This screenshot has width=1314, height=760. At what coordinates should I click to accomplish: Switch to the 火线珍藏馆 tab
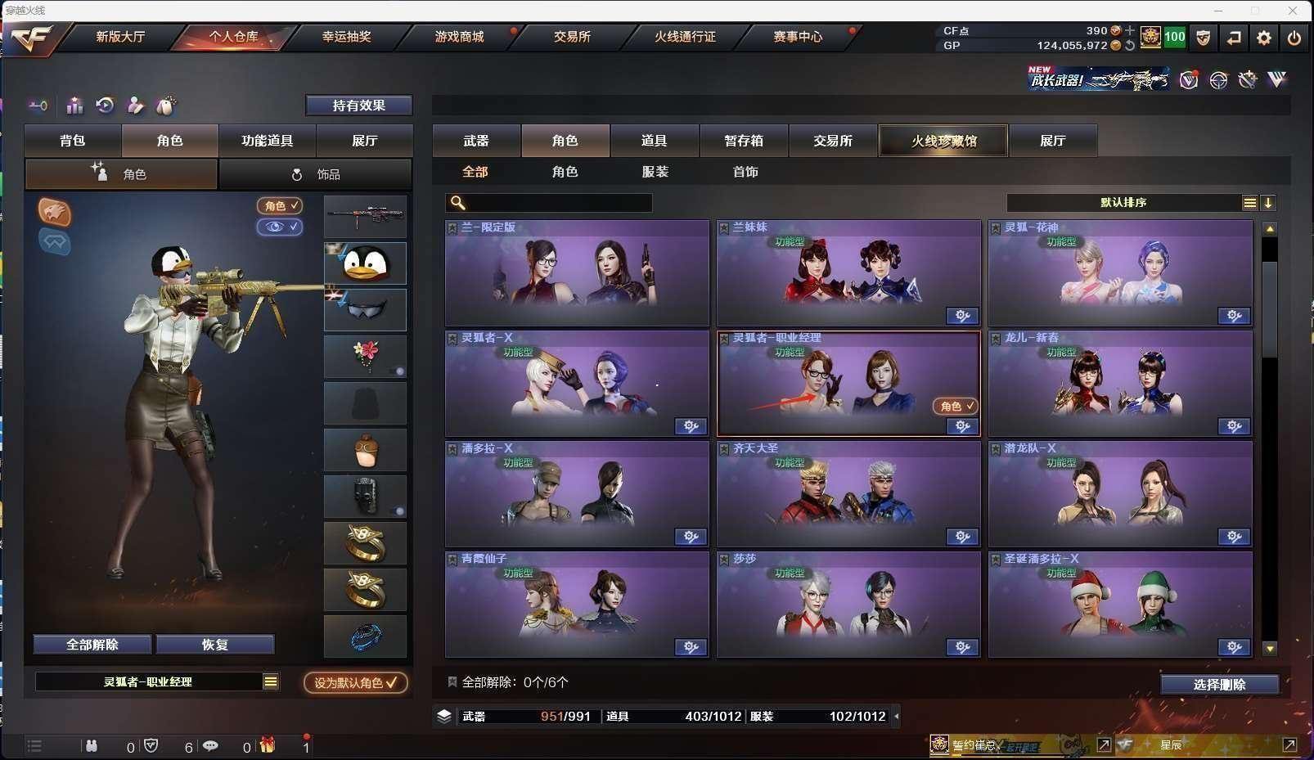(943, 141)
